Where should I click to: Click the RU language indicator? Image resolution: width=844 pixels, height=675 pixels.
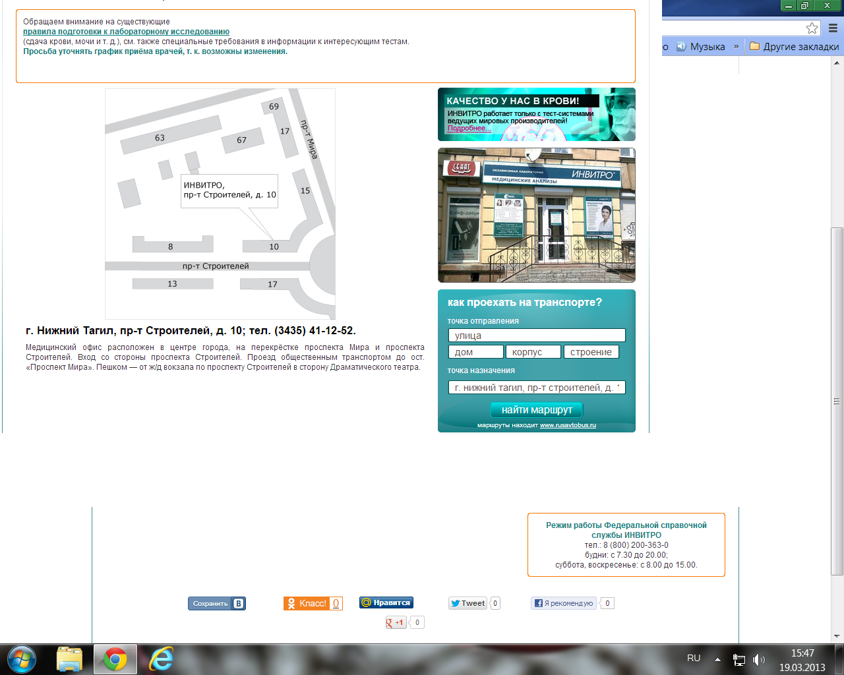click(694, 658)
